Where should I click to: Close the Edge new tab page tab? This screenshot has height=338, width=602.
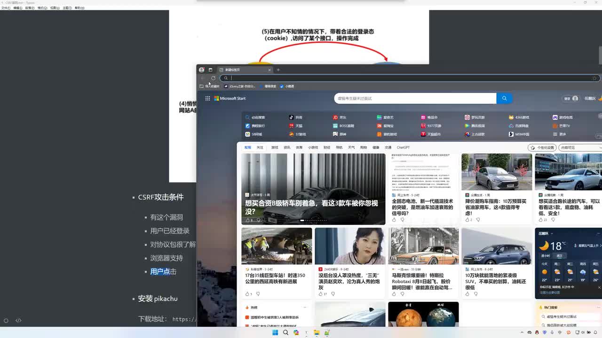pyautogui.click(x=269, y=70)
